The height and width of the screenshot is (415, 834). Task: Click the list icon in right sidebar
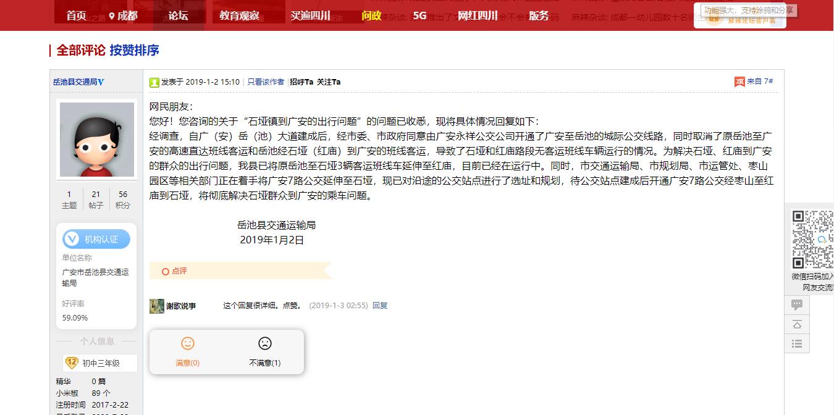click(x=797, y=343)
